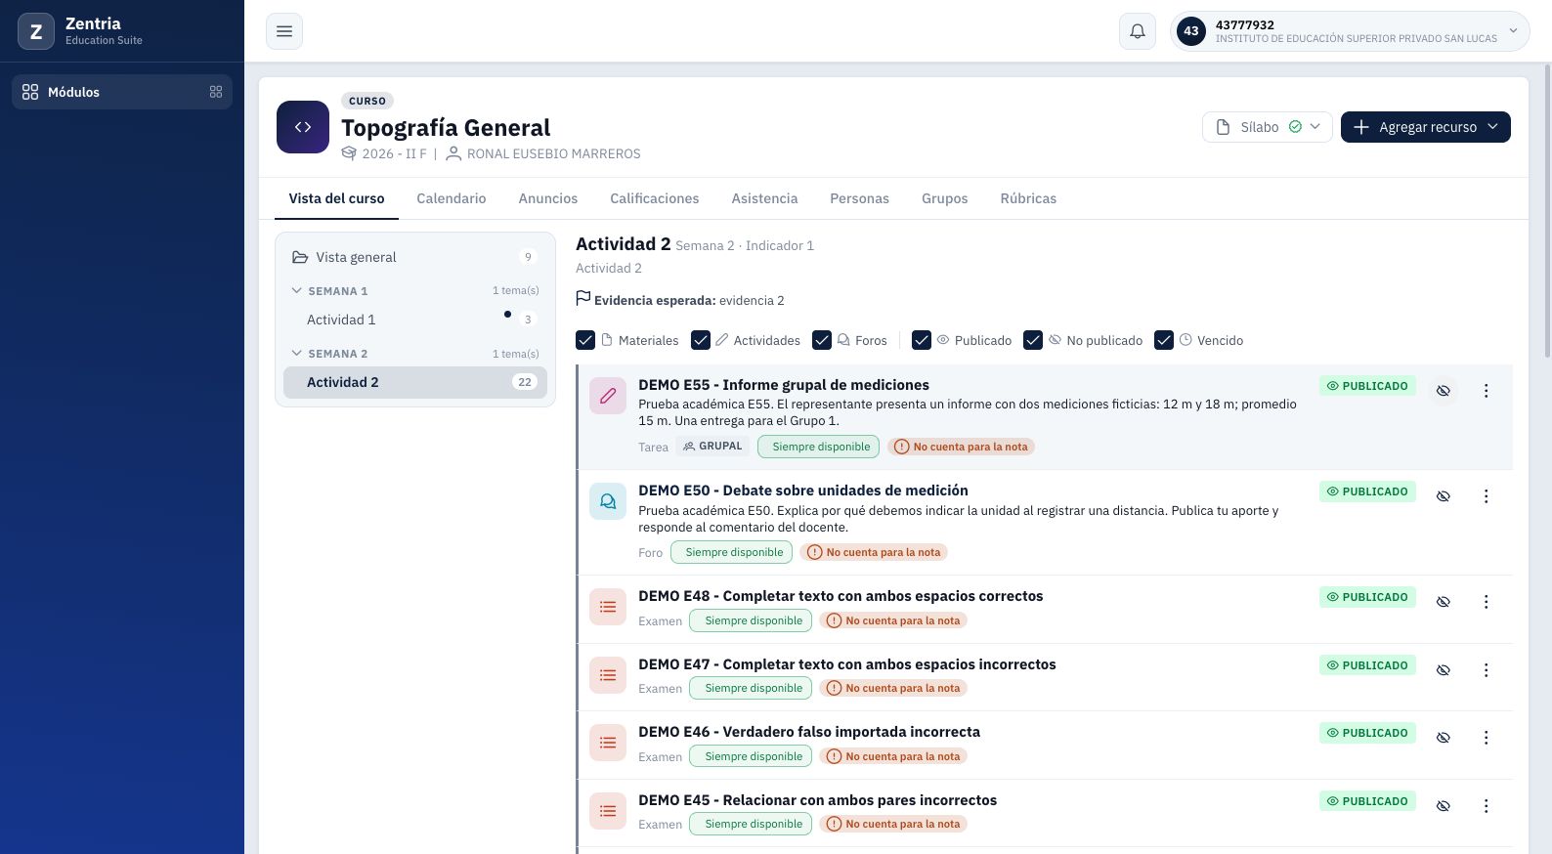Open the three-dot menu for DEMO E50

coord(1486,496)
